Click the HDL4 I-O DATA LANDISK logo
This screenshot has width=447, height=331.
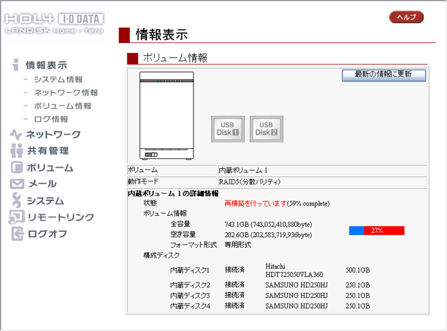54,23
